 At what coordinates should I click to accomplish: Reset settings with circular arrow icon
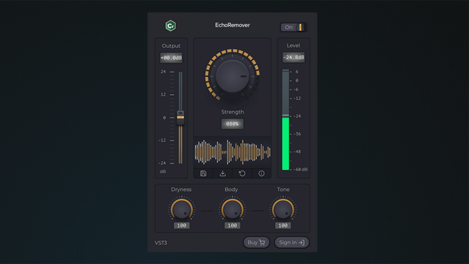(x=242, y=173)
